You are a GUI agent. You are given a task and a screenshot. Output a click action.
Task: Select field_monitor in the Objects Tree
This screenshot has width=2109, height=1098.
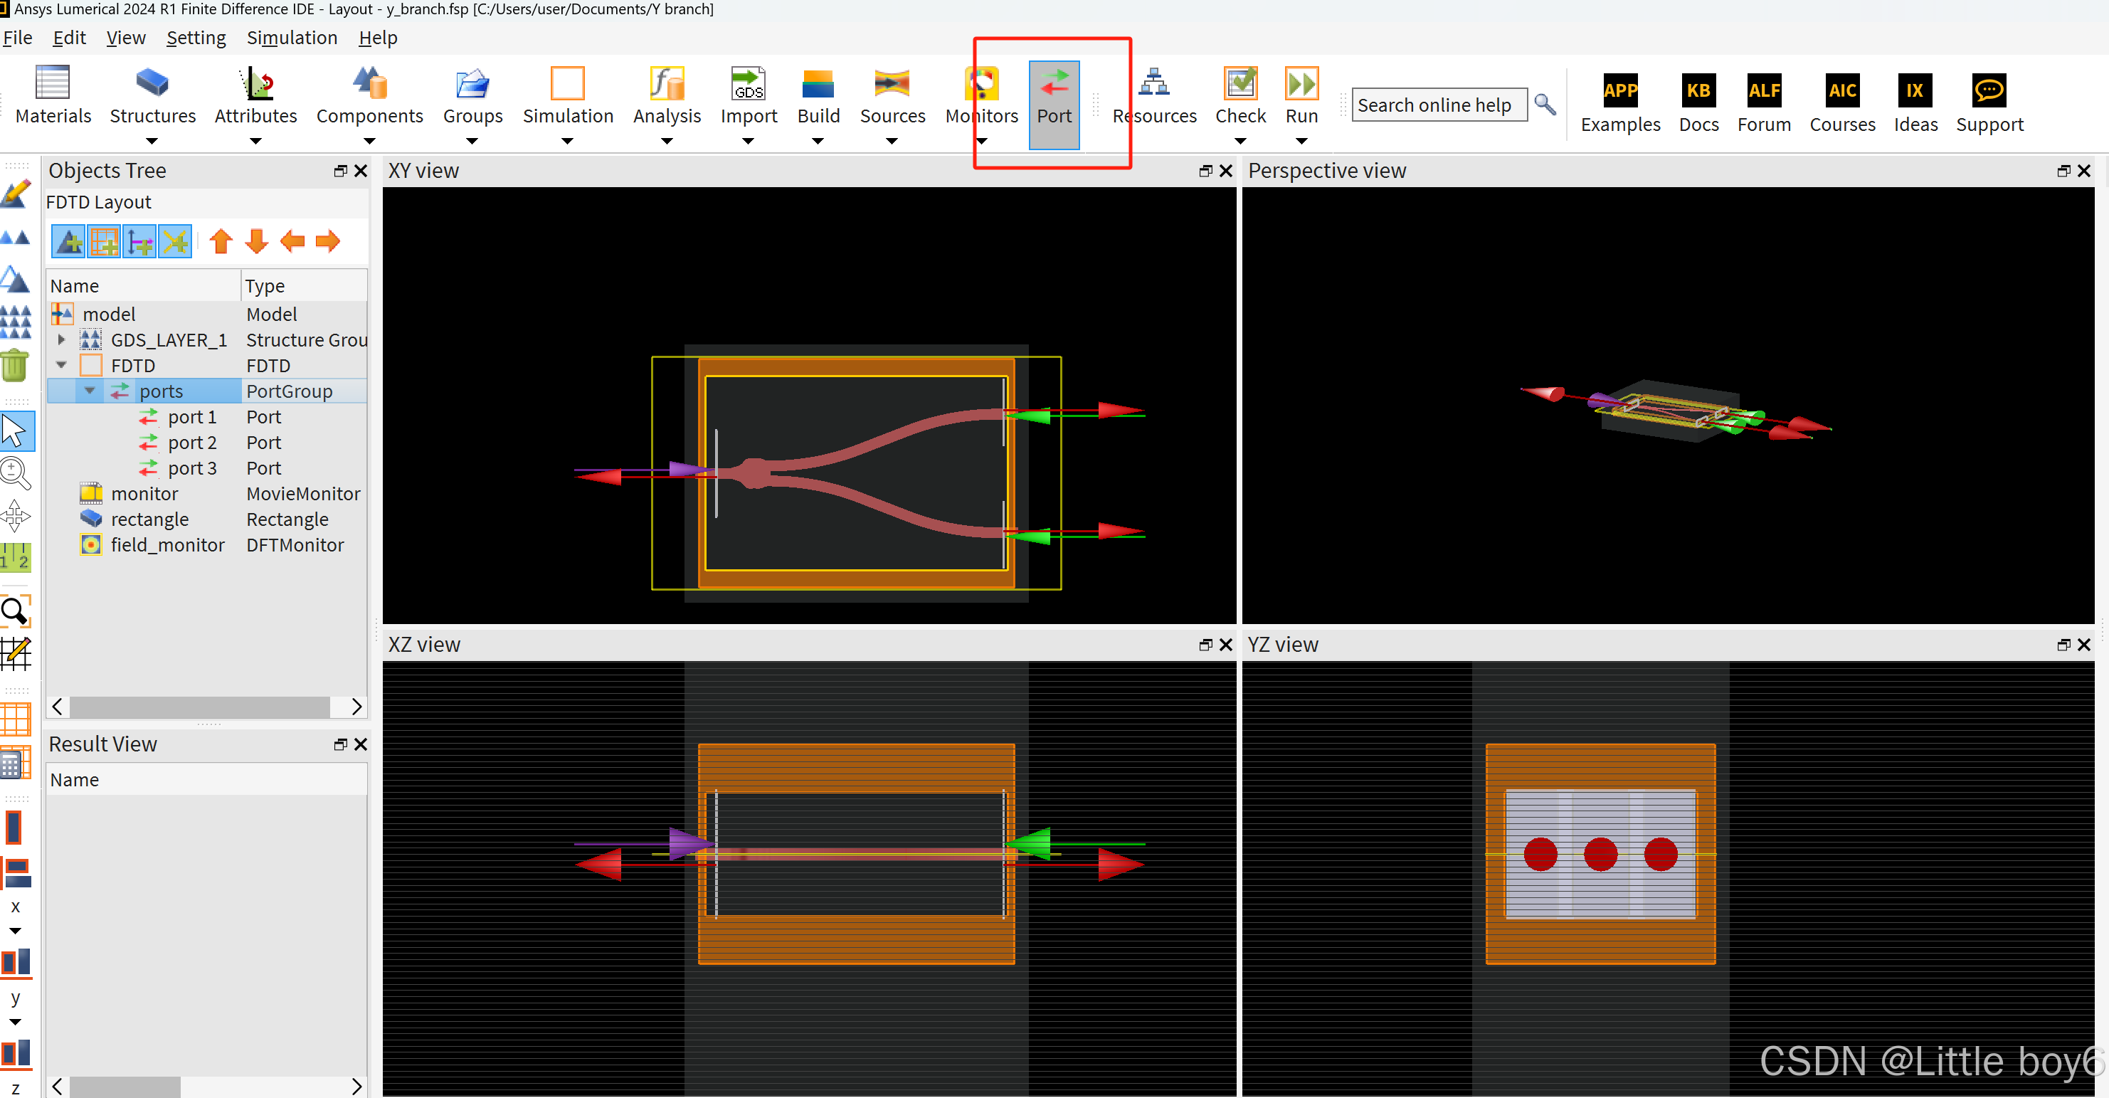point(167,544)
